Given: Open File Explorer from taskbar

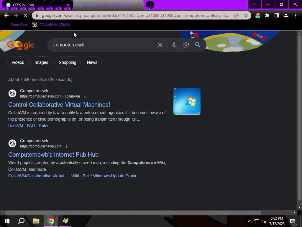Looking at the screenshot, I should (x=36, y=221).
